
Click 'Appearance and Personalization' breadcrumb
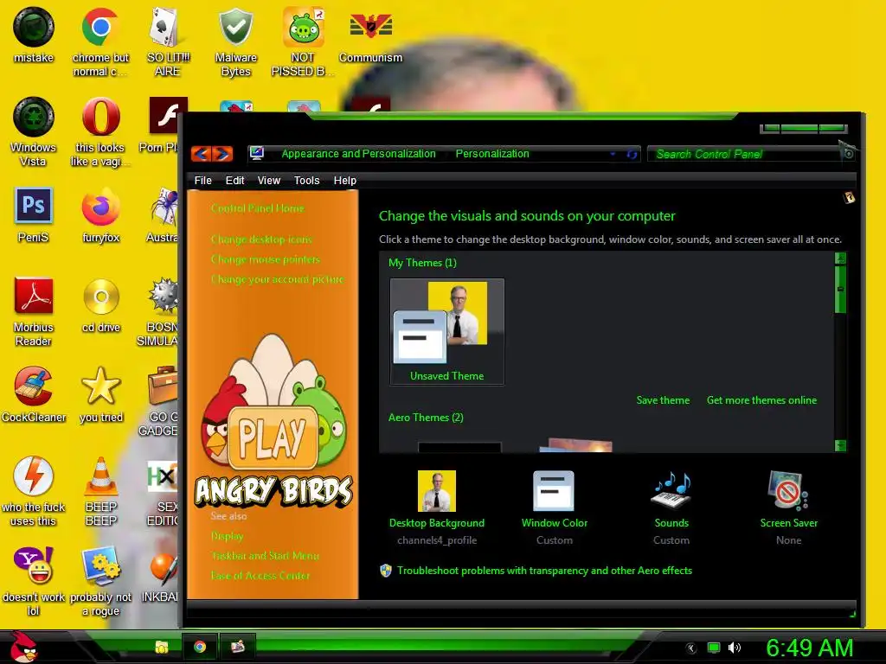click(x=359, y=154)
